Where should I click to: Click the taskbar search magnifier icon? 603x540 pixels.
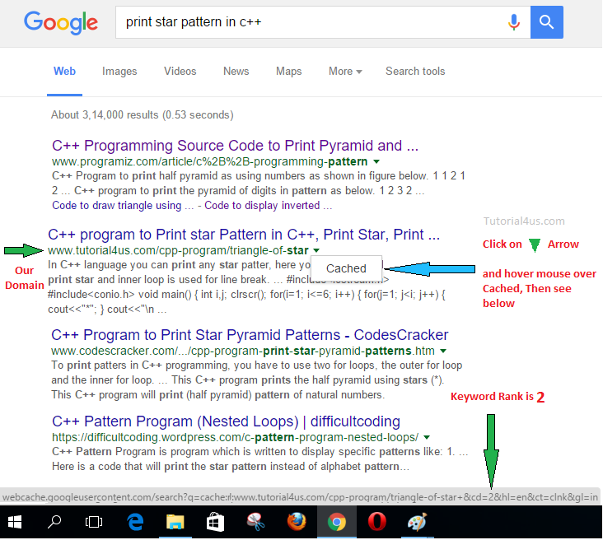pyautogui.click(x=54, y=522)
